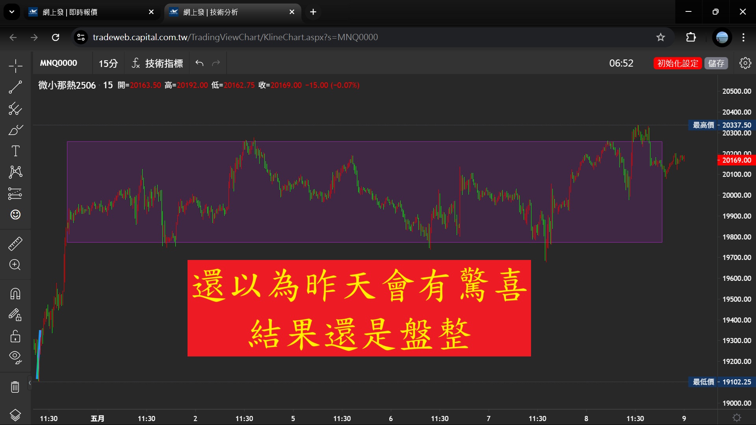This screenshot has width=756, height=425.
Task: Go forward in browser history
Action: tap(34, 37)
